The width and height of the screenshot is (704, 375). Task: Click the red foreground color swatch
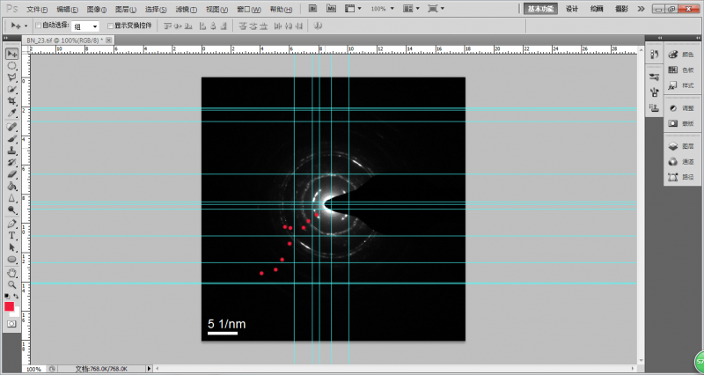[10, 306]
